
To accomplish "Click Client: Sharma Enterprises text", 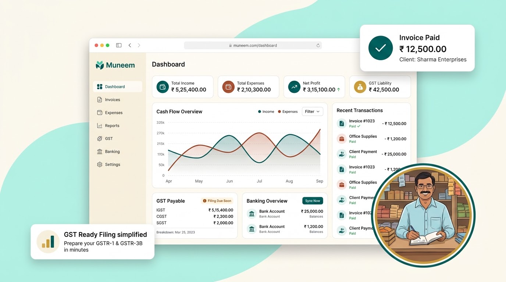I will click(x=433, y=59).
